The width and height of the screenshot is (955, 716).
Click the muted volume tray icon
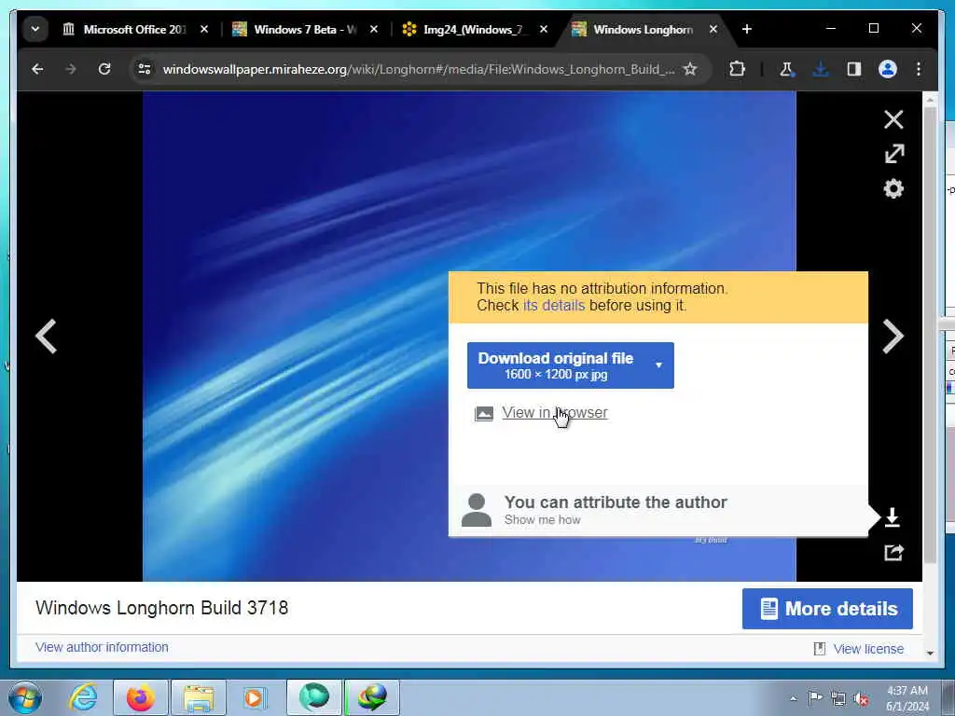(861, 698)
